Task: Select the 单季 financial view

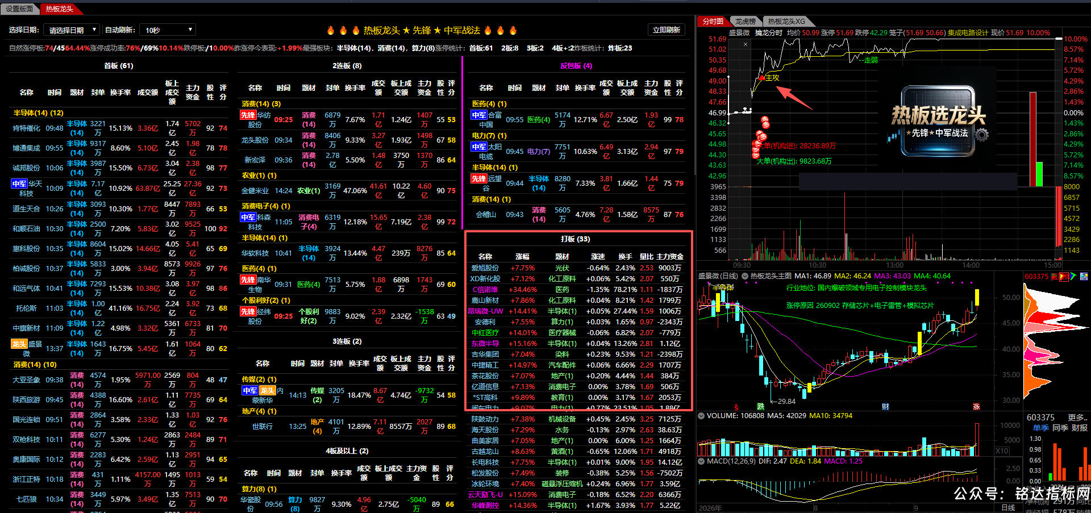Action: [x=1040, y=428]
